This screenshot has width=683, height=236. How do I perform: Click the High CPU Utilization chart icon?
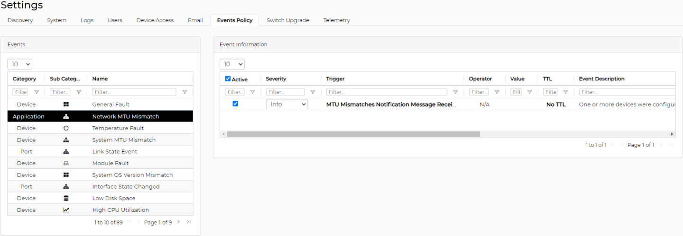pyautogui.click(x=66, y=210)
